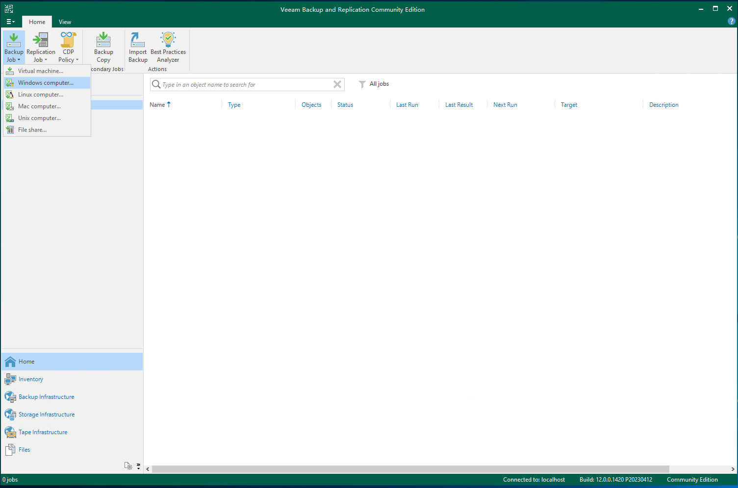Image resolution: width=738 pixels, height=488 pixels.
Task: Clear the search with the X icon
Action: pyautogui.click(x=337, y=84)
